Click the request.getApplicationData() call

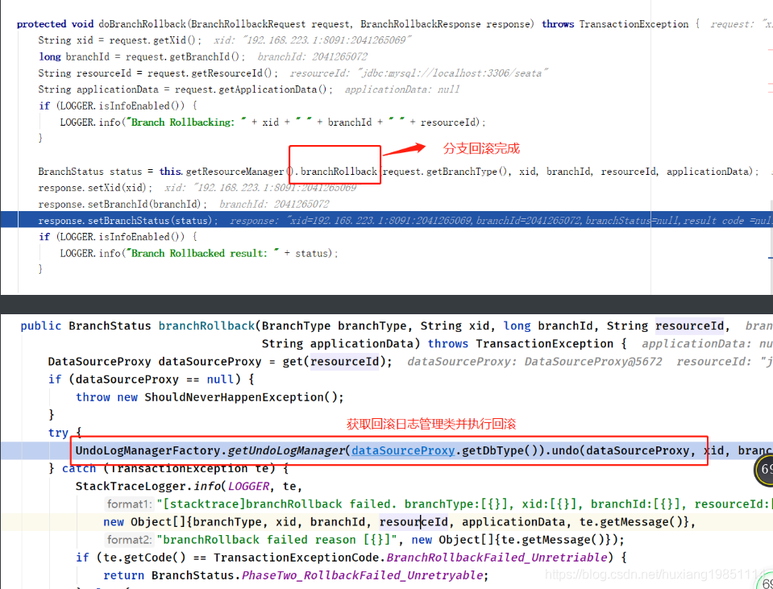click(x=251, y=89)
